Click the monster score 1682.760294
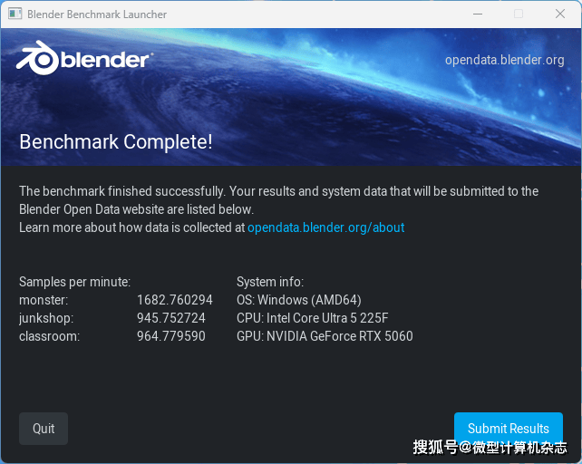This screenshot has width=582, height=464. click(x=174, y=300)
